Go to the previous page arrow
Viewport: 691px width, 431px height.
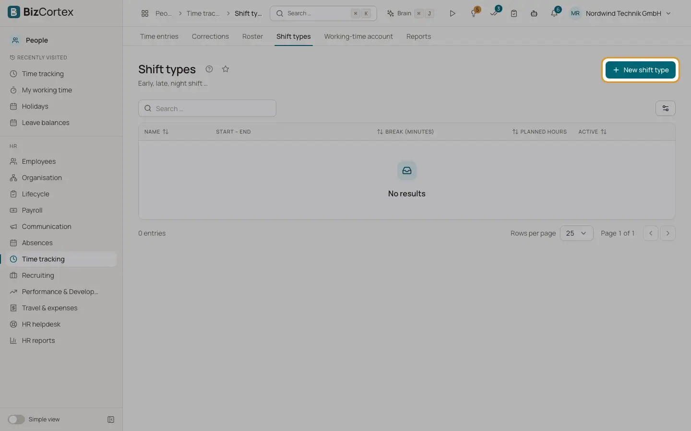651,233
